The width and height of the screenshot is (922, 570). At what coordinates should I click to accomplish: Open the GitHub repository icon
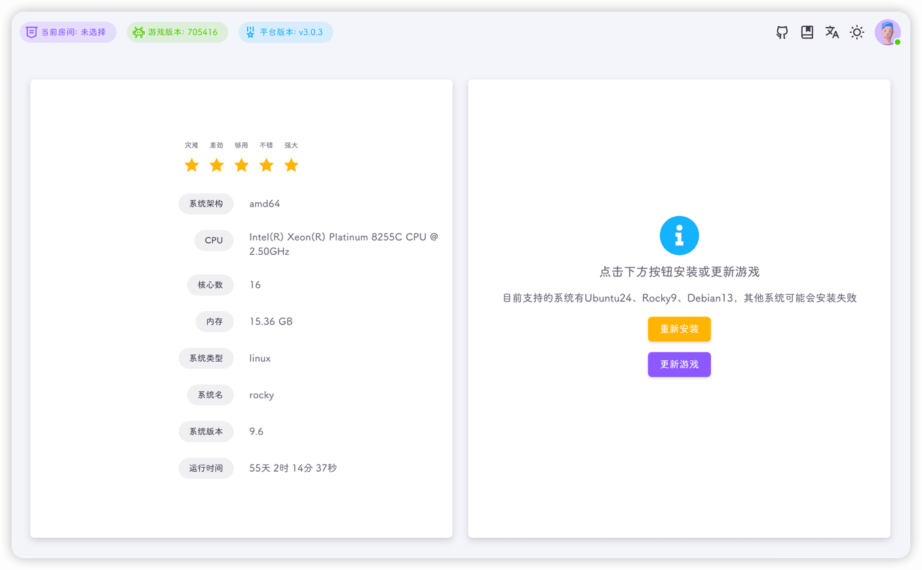(782, 31)
